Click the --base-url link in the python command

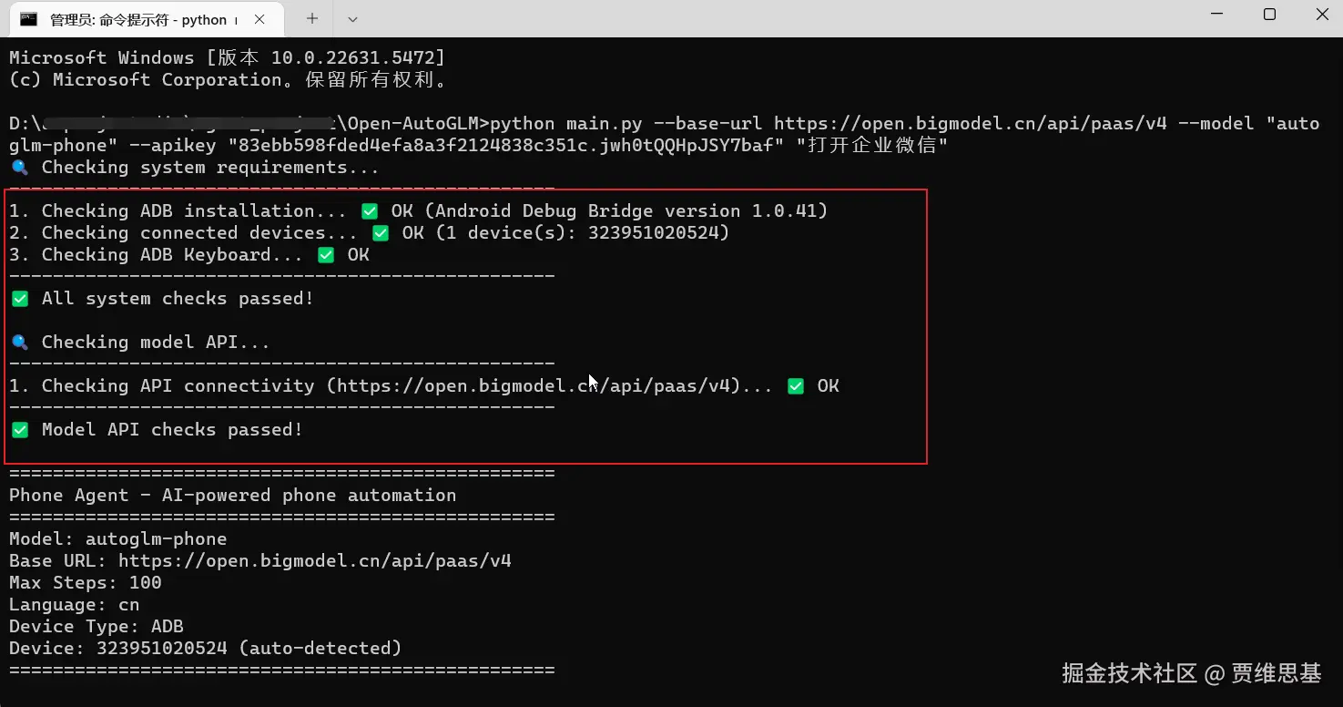pyautogui.click(x=970, y=124)
